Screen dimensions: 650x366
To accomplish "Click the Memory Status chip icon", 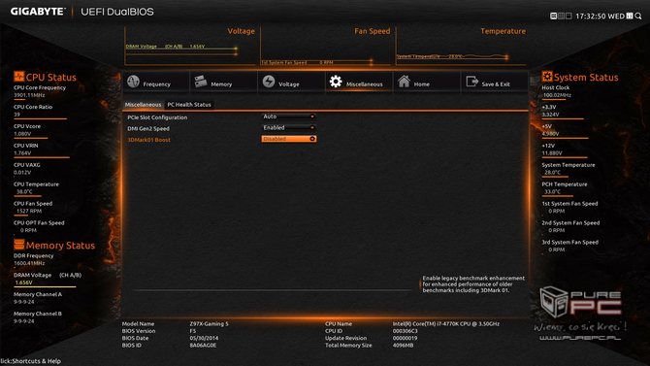I will (18, 245).
